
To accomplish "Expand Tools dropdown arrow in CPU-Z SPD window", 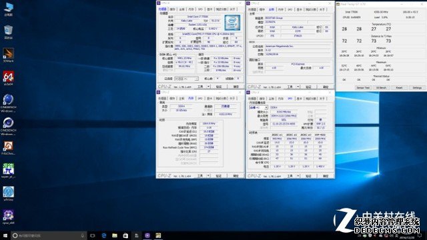I will click(x=298, y=176).
